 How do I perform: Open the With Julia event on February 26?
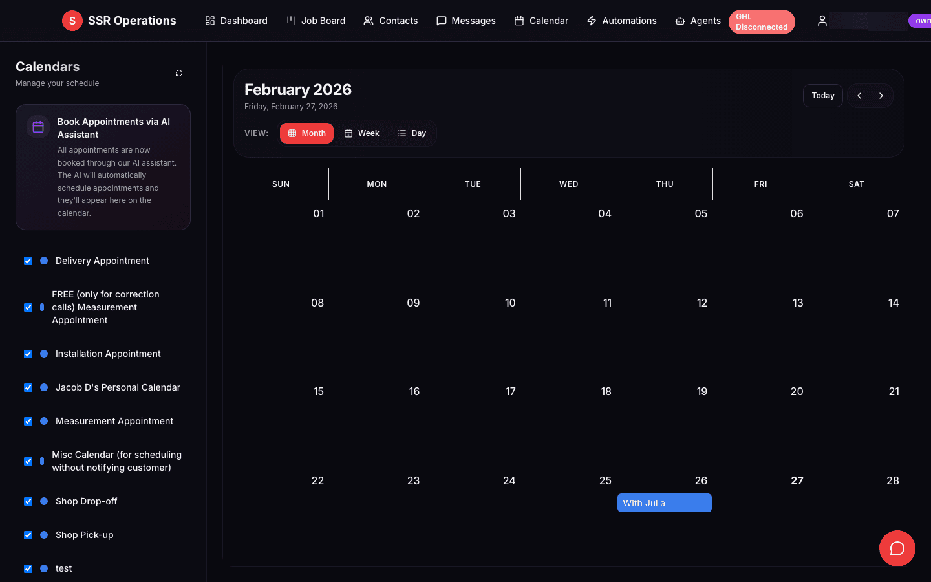[664, 502]
